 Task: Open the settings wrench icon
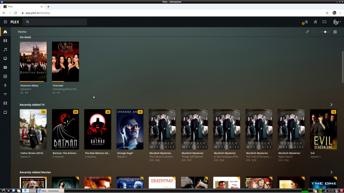point(315,22)
